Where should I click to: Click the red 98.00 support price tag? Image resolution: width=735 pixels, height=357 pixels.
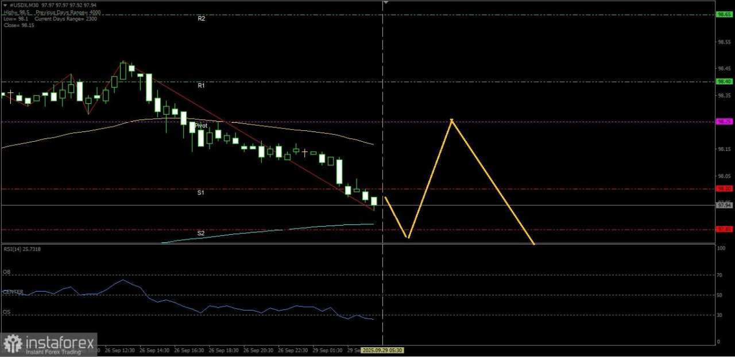point(724,188)
